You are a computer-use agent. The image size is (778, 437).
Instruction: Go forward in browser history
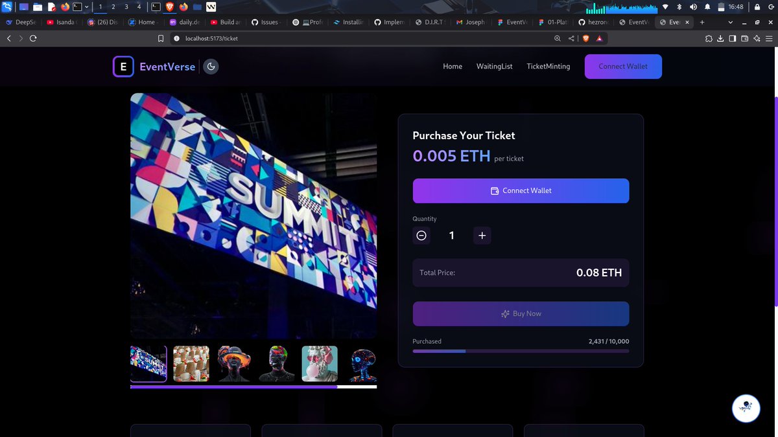(x=21, y=38)
